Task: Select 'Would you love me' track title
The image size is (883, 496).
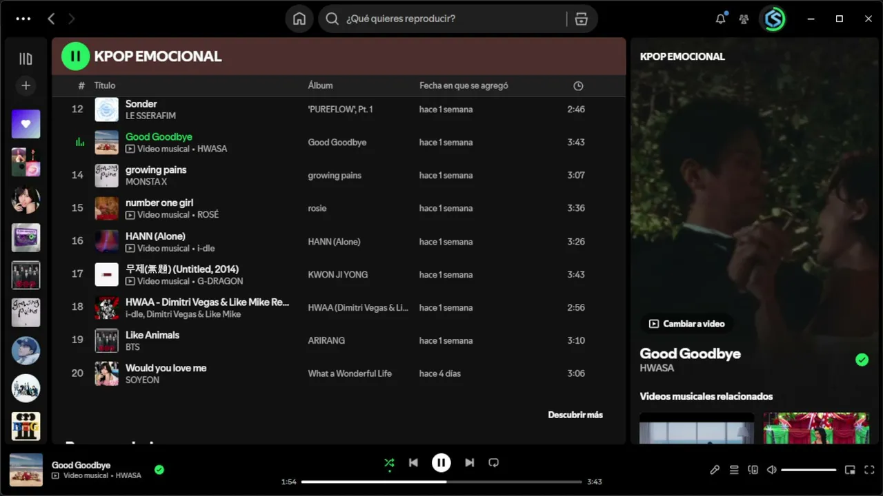Action: 166,368
